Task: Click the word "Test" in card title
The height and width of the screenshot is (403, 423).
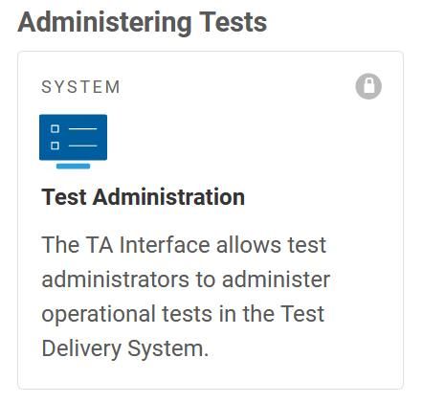Action: pyautogui.click(x=64, y=197)
